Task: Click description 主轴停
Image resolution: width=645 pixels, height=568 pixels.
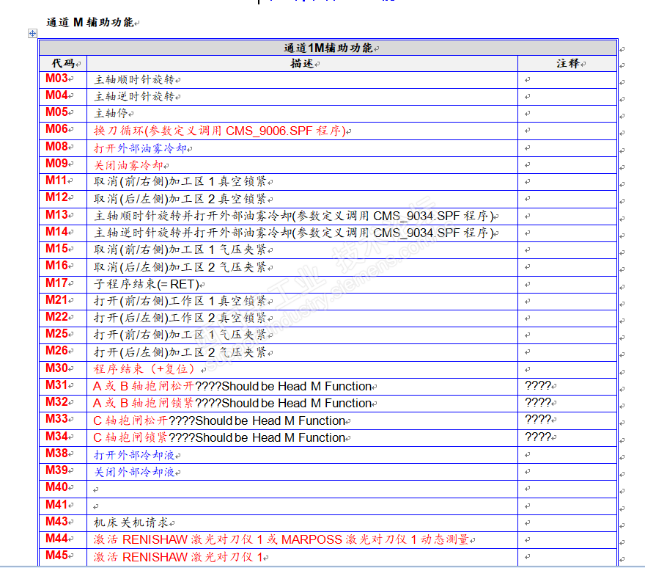Action: coord(111,113)
